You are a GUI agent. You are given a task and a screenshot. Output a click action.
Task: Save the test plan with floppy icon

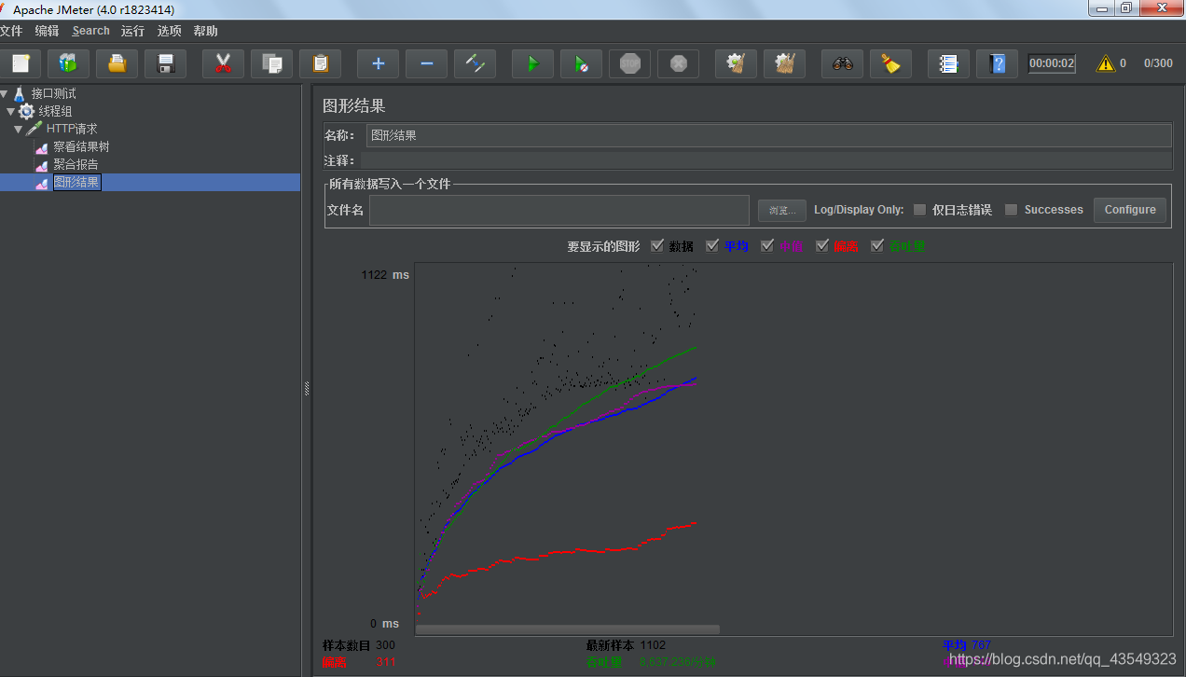[165, 63]
